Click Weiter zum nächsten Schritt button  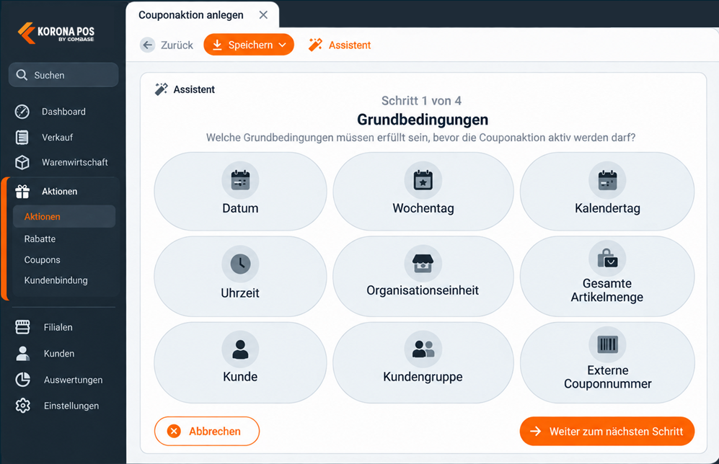pos(607,431)
